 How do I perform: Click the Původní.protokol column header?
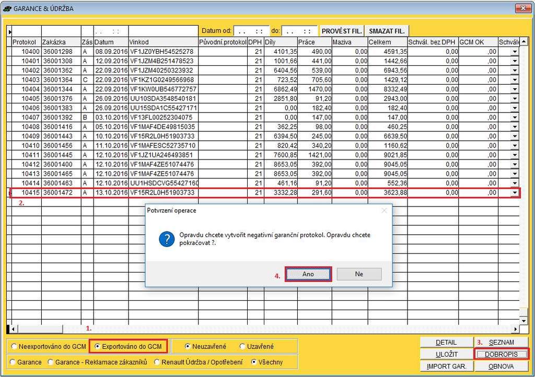point(223,42)
